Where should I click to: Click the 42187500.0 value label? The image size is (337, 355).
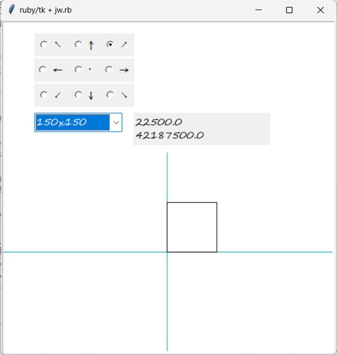coord(170,136)
